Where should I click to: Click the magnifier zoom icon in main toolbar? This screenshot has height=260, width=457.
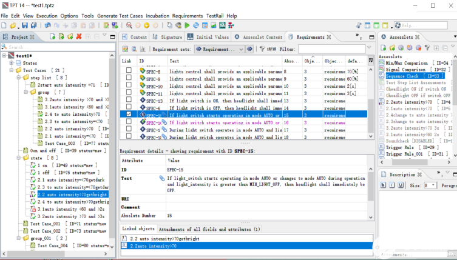(x=129, y=25)
